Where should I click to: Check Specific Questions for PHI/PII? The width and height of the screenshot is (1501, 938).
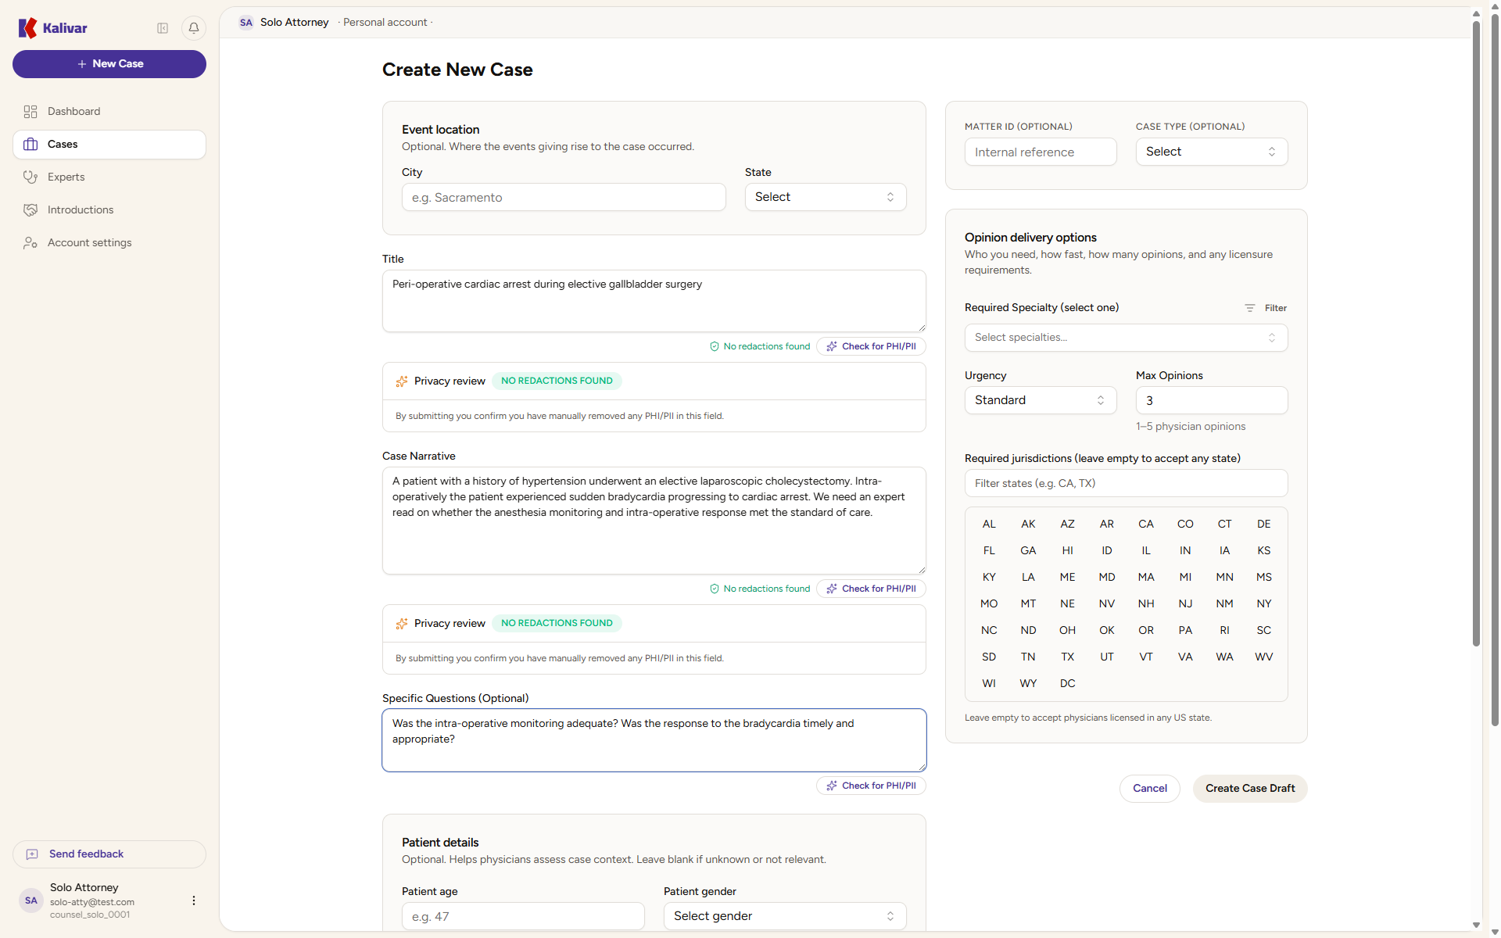(871, 786)
